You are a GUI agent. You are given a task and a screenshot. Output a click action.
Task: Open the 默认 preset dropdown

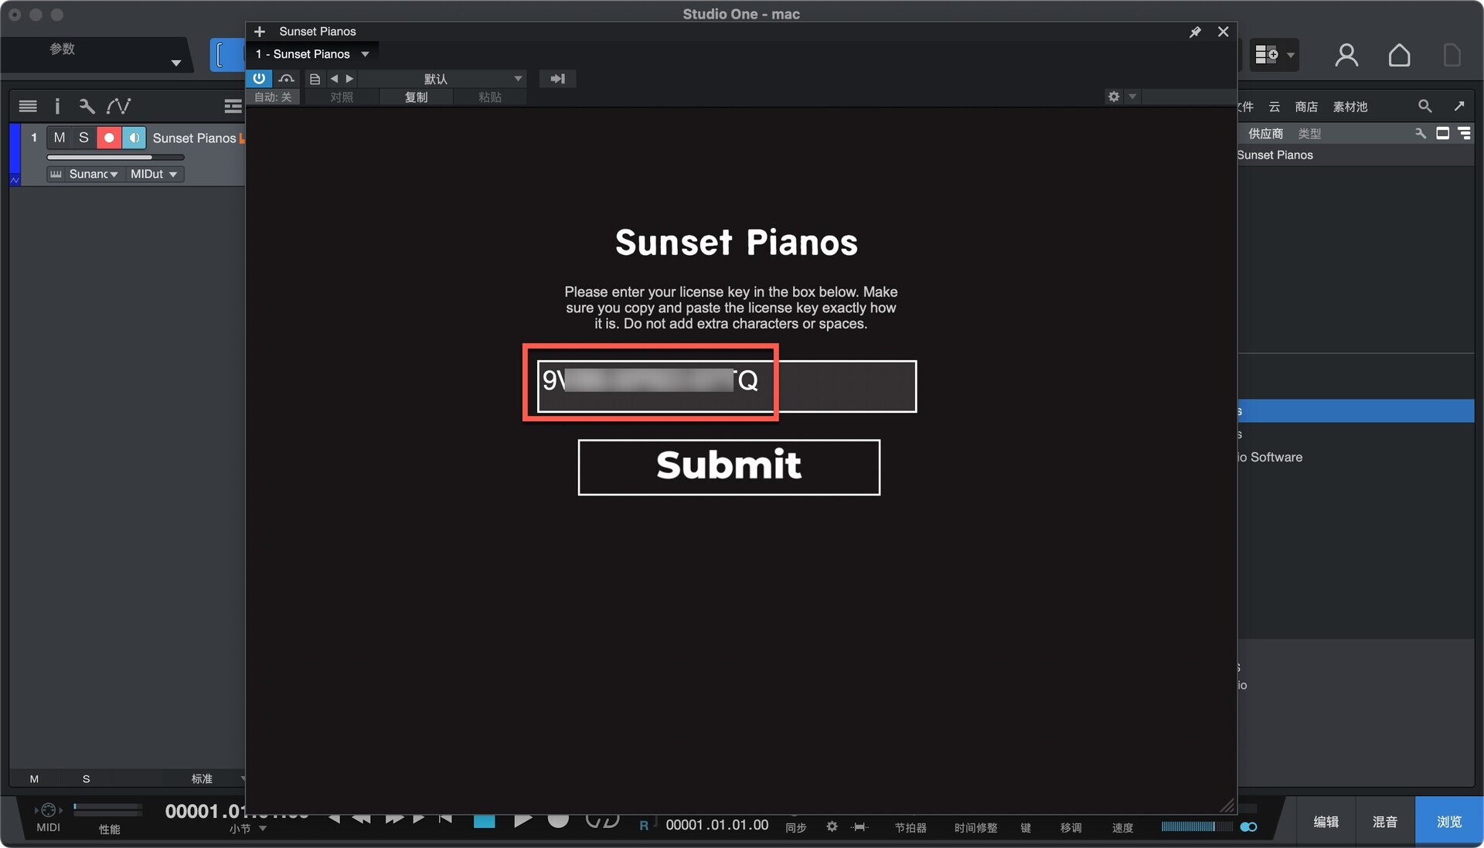[443, 79]
